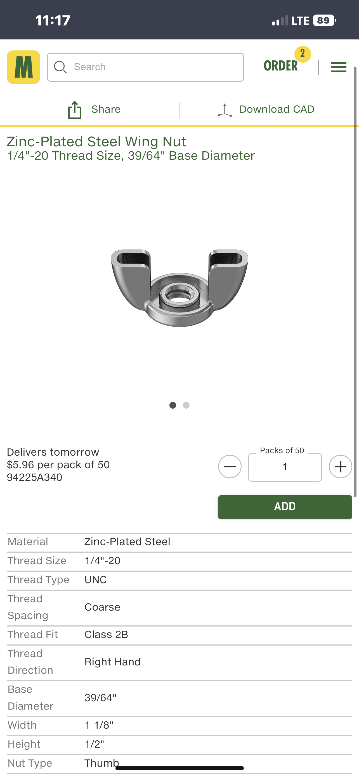Click the Packs of 50 quantity field

[x=285, y=467]
